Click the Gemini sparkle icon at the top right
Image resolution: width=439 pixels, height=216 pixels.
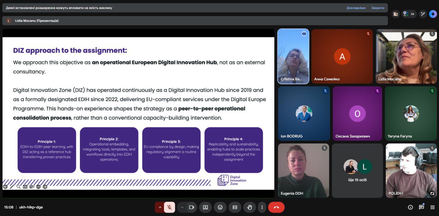click(433, 14)
